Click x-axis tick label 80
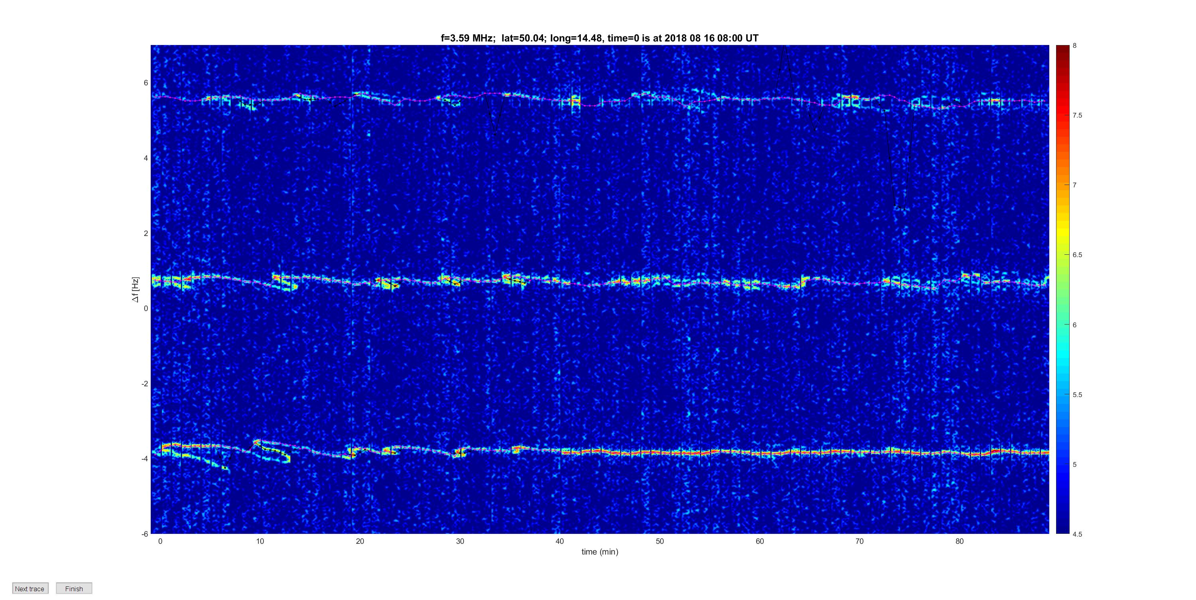The image size is (1196, 600). click(x=959, y=541)
